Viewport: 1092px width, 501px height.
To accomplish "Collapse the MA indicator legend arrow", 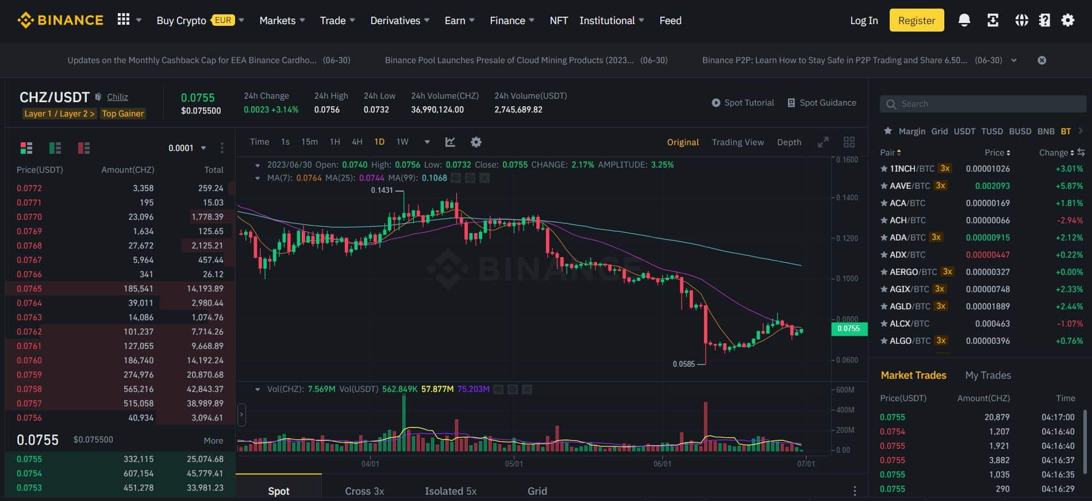I will (x=257, y=178).
